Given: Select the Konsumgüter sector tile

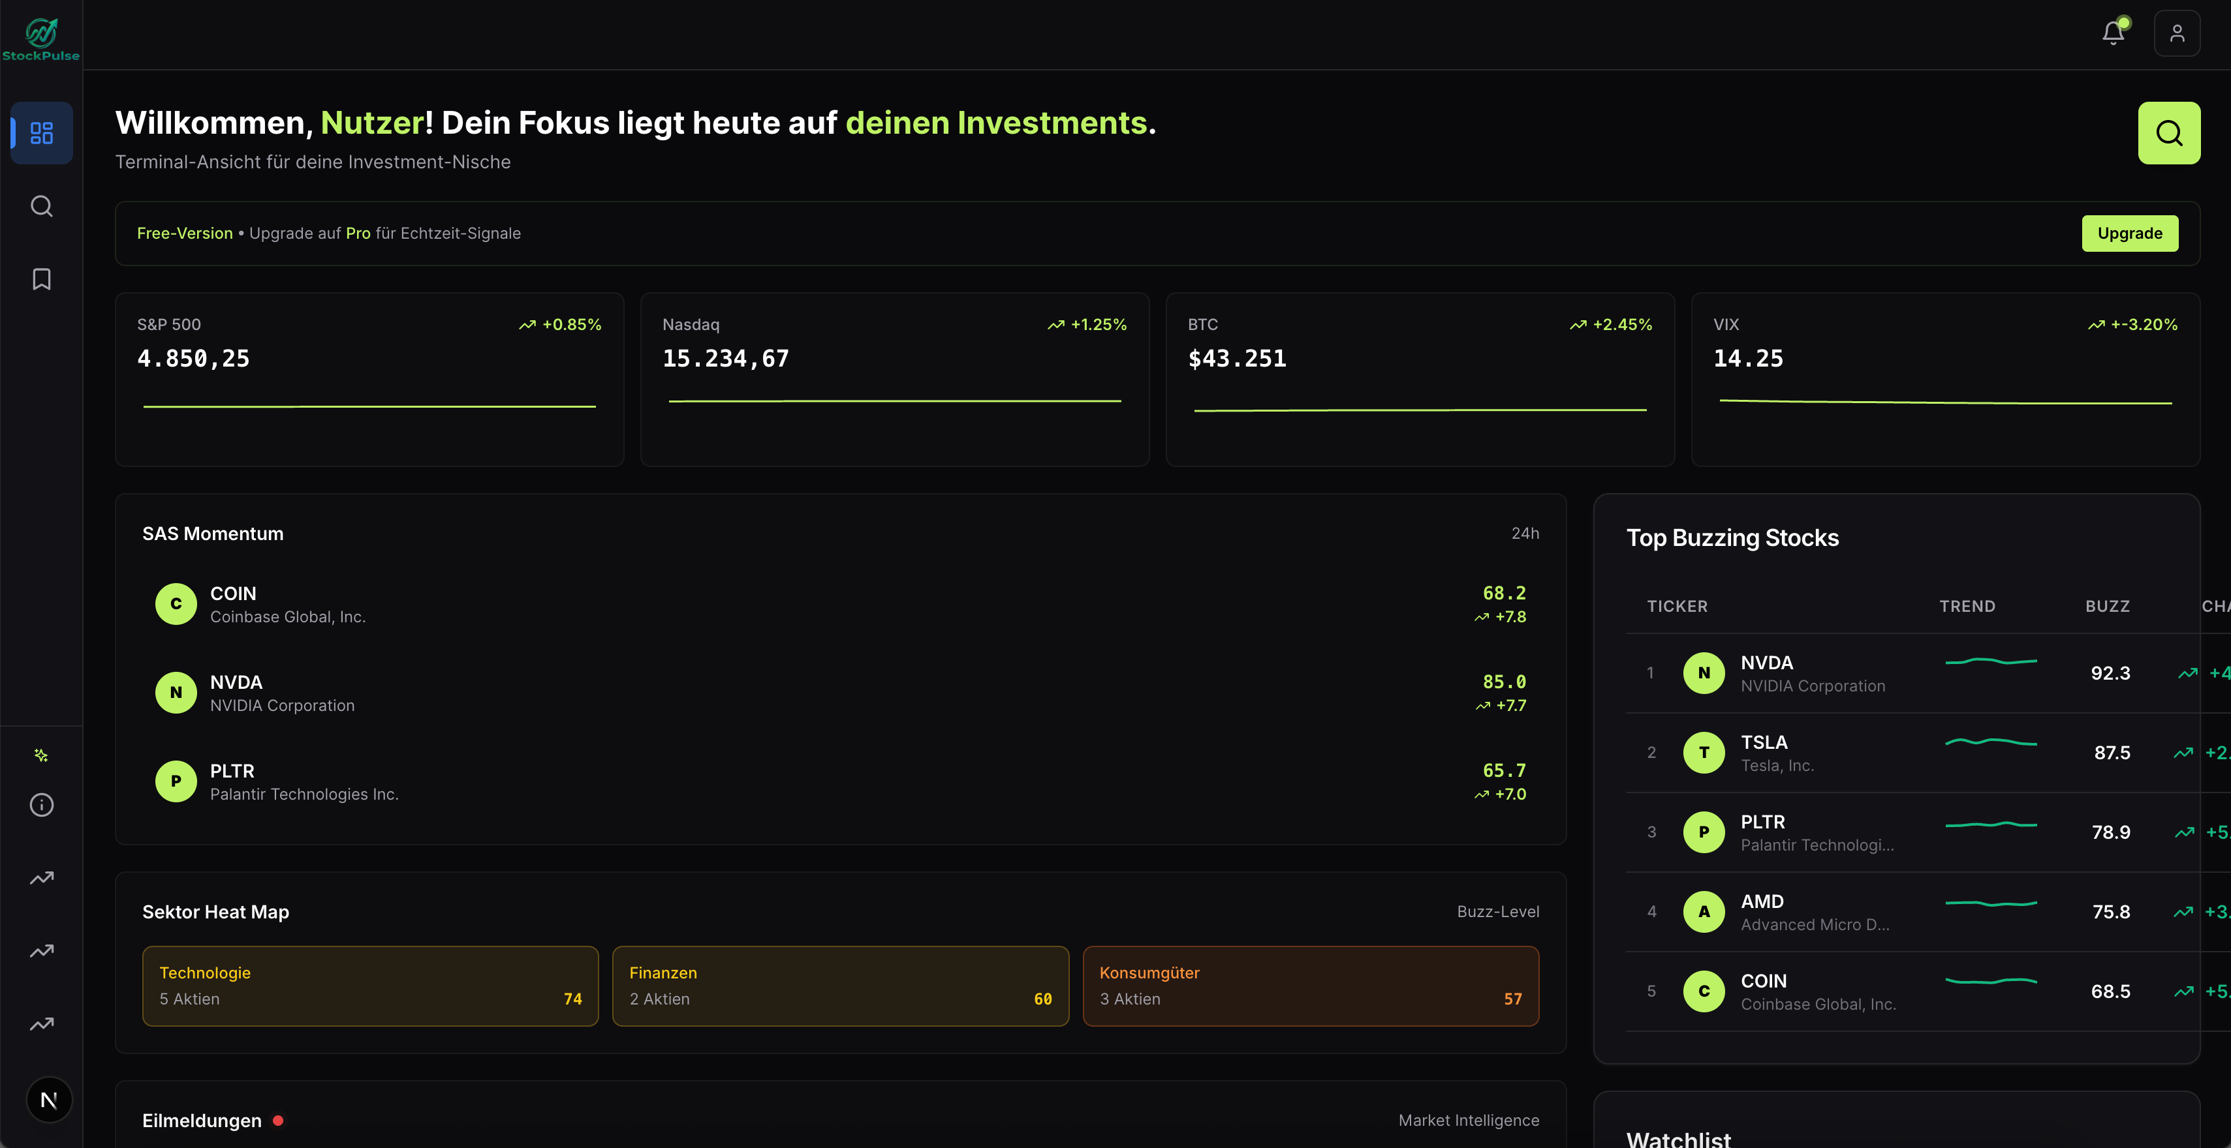Looking at the screenshot, I should (x=1311, y=986).
